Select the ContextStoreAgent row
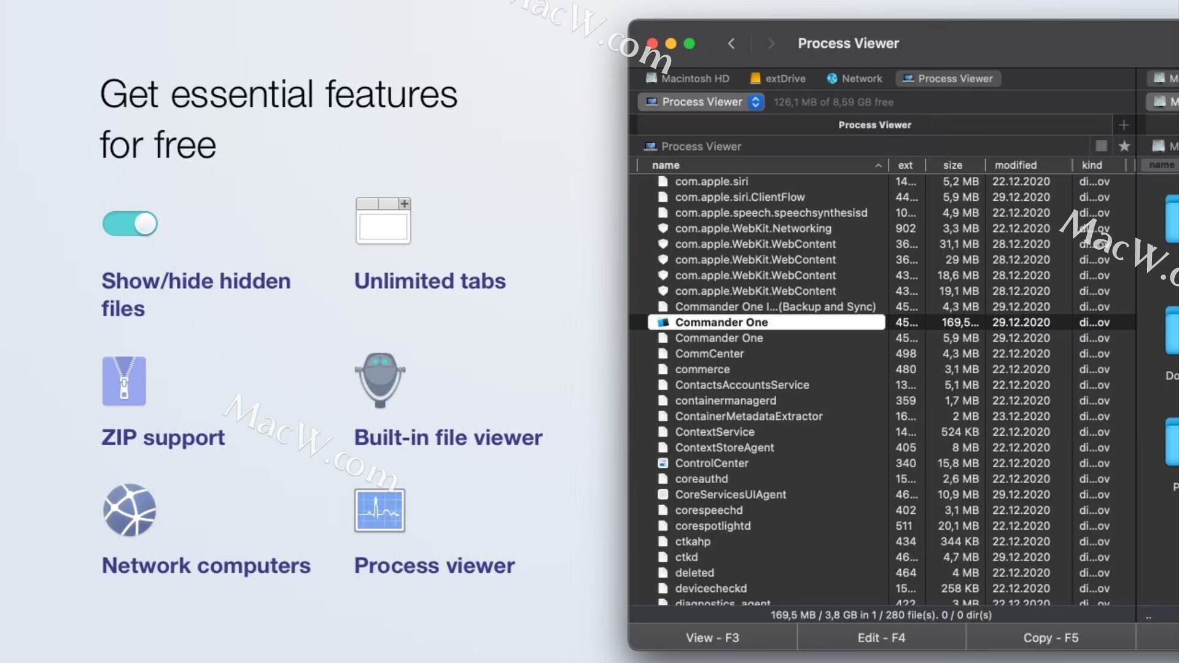Viewport: 1179px width, 663px height. click(883, 448)
